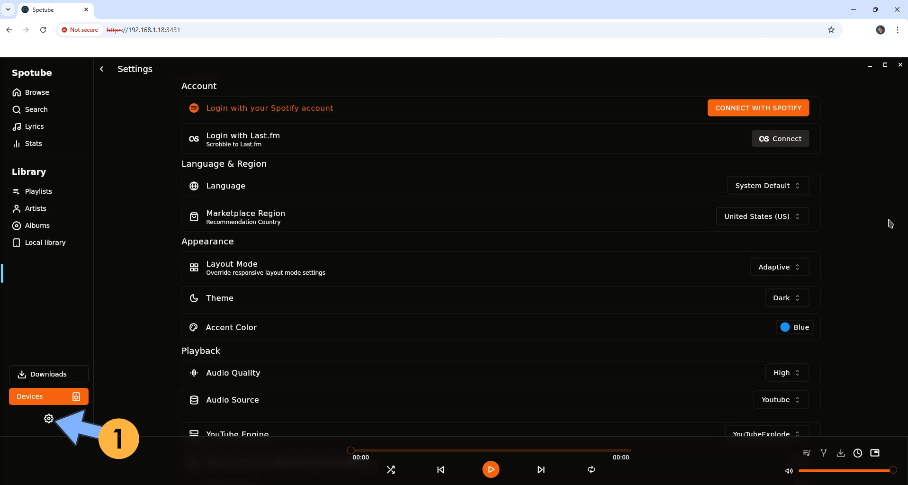The image size is (908, 485).
Task: Click Connect with Spotify button
Action: click(758, 108)
